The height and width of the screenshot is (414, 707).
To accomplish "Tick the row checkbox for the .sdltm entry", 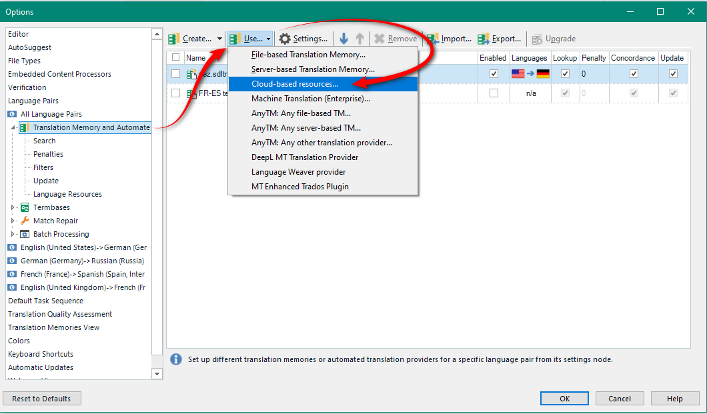I will coord(176,74).
